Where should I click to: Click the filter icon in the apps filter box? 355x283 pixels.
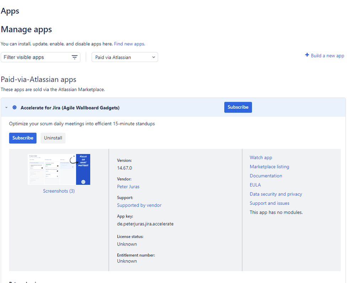pyautogui.click(x=75, y=57)
